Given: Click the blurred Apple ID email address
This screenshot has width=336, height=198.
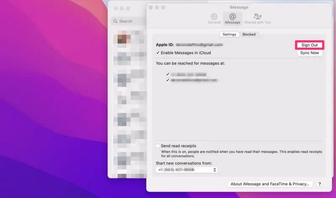Looking at the screenshot, I should [x=199, y=45].
